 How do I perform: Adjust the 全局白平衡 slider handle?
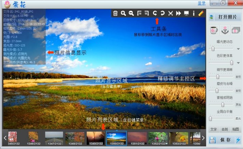210,119
